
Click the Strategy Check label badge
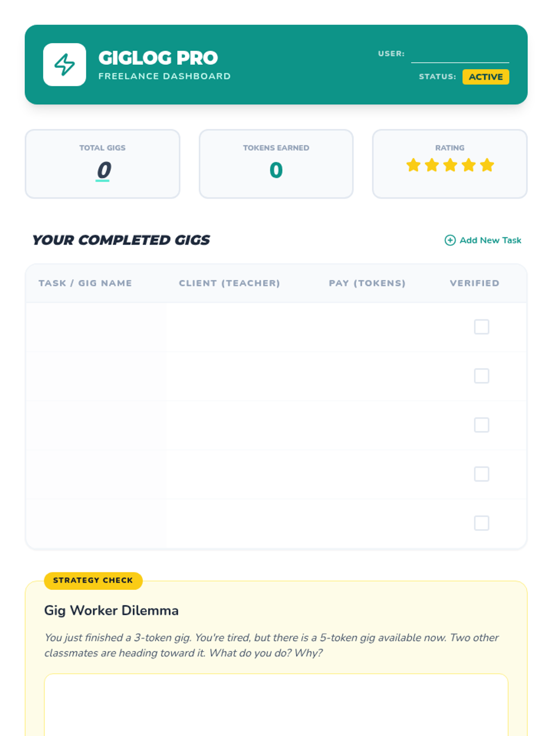pos(93,581)
